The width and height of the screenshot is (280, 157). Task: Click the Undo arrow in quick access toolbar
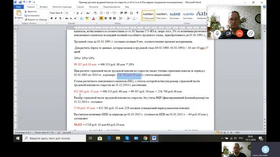click(x=24, y=2)
